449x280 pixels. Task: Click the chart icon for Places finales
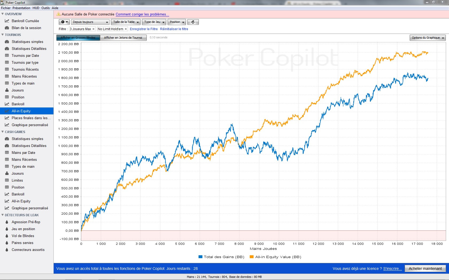7,118
